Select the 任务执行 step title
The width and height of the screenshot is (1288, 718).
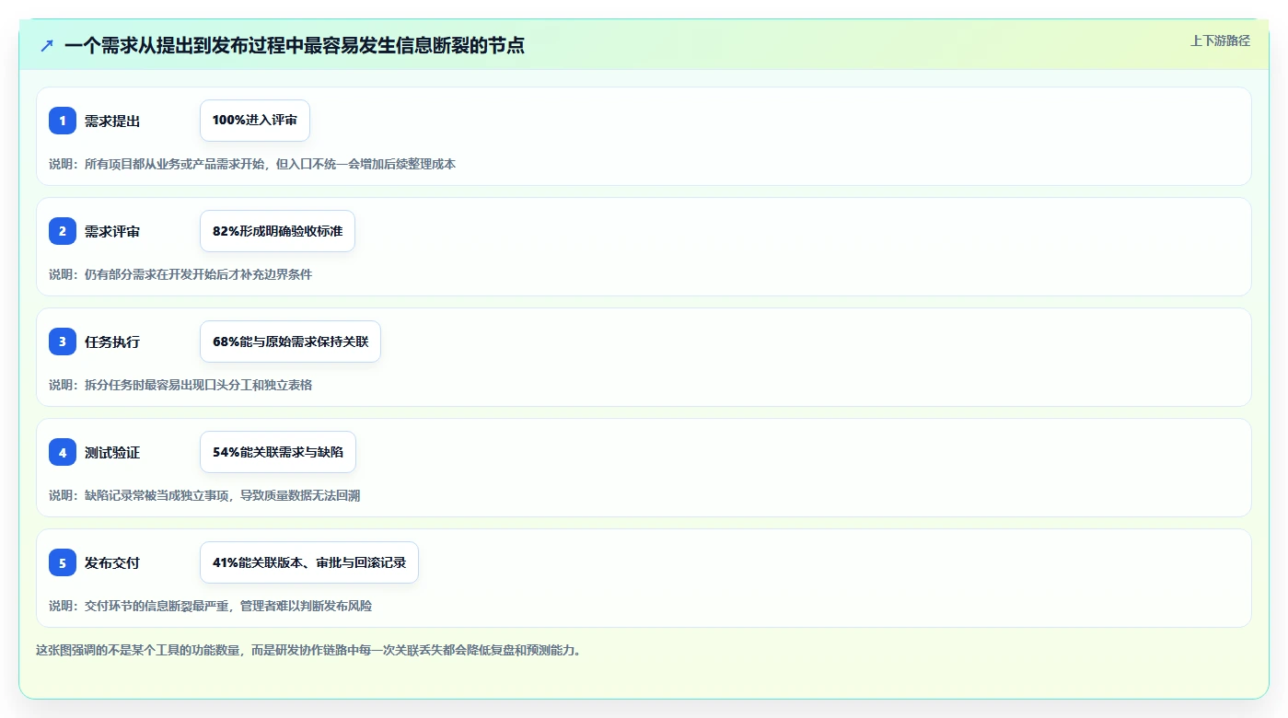(112, 342)
